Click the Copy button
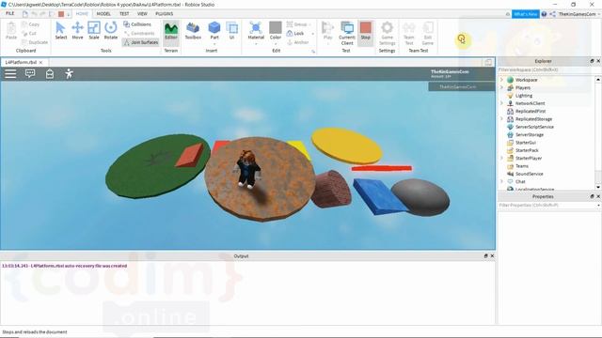 (31, 24)
